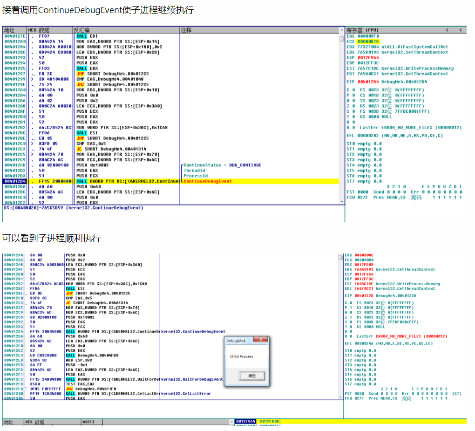Click the ASCII column header in dump pane
This screenshot has height=431, width=475.
coord(92,422)
